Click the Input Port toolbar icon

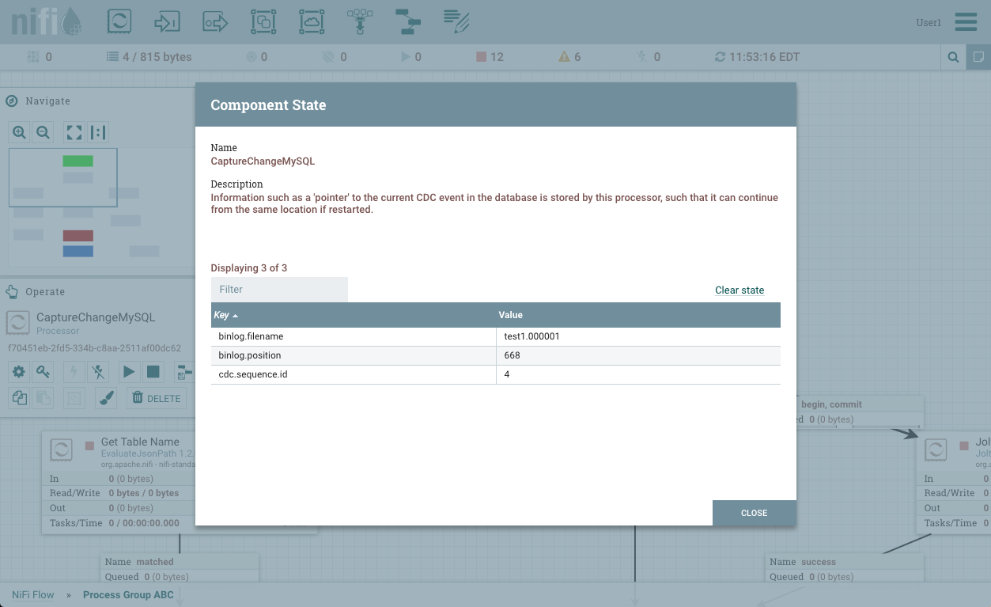(x=167, y=21)
